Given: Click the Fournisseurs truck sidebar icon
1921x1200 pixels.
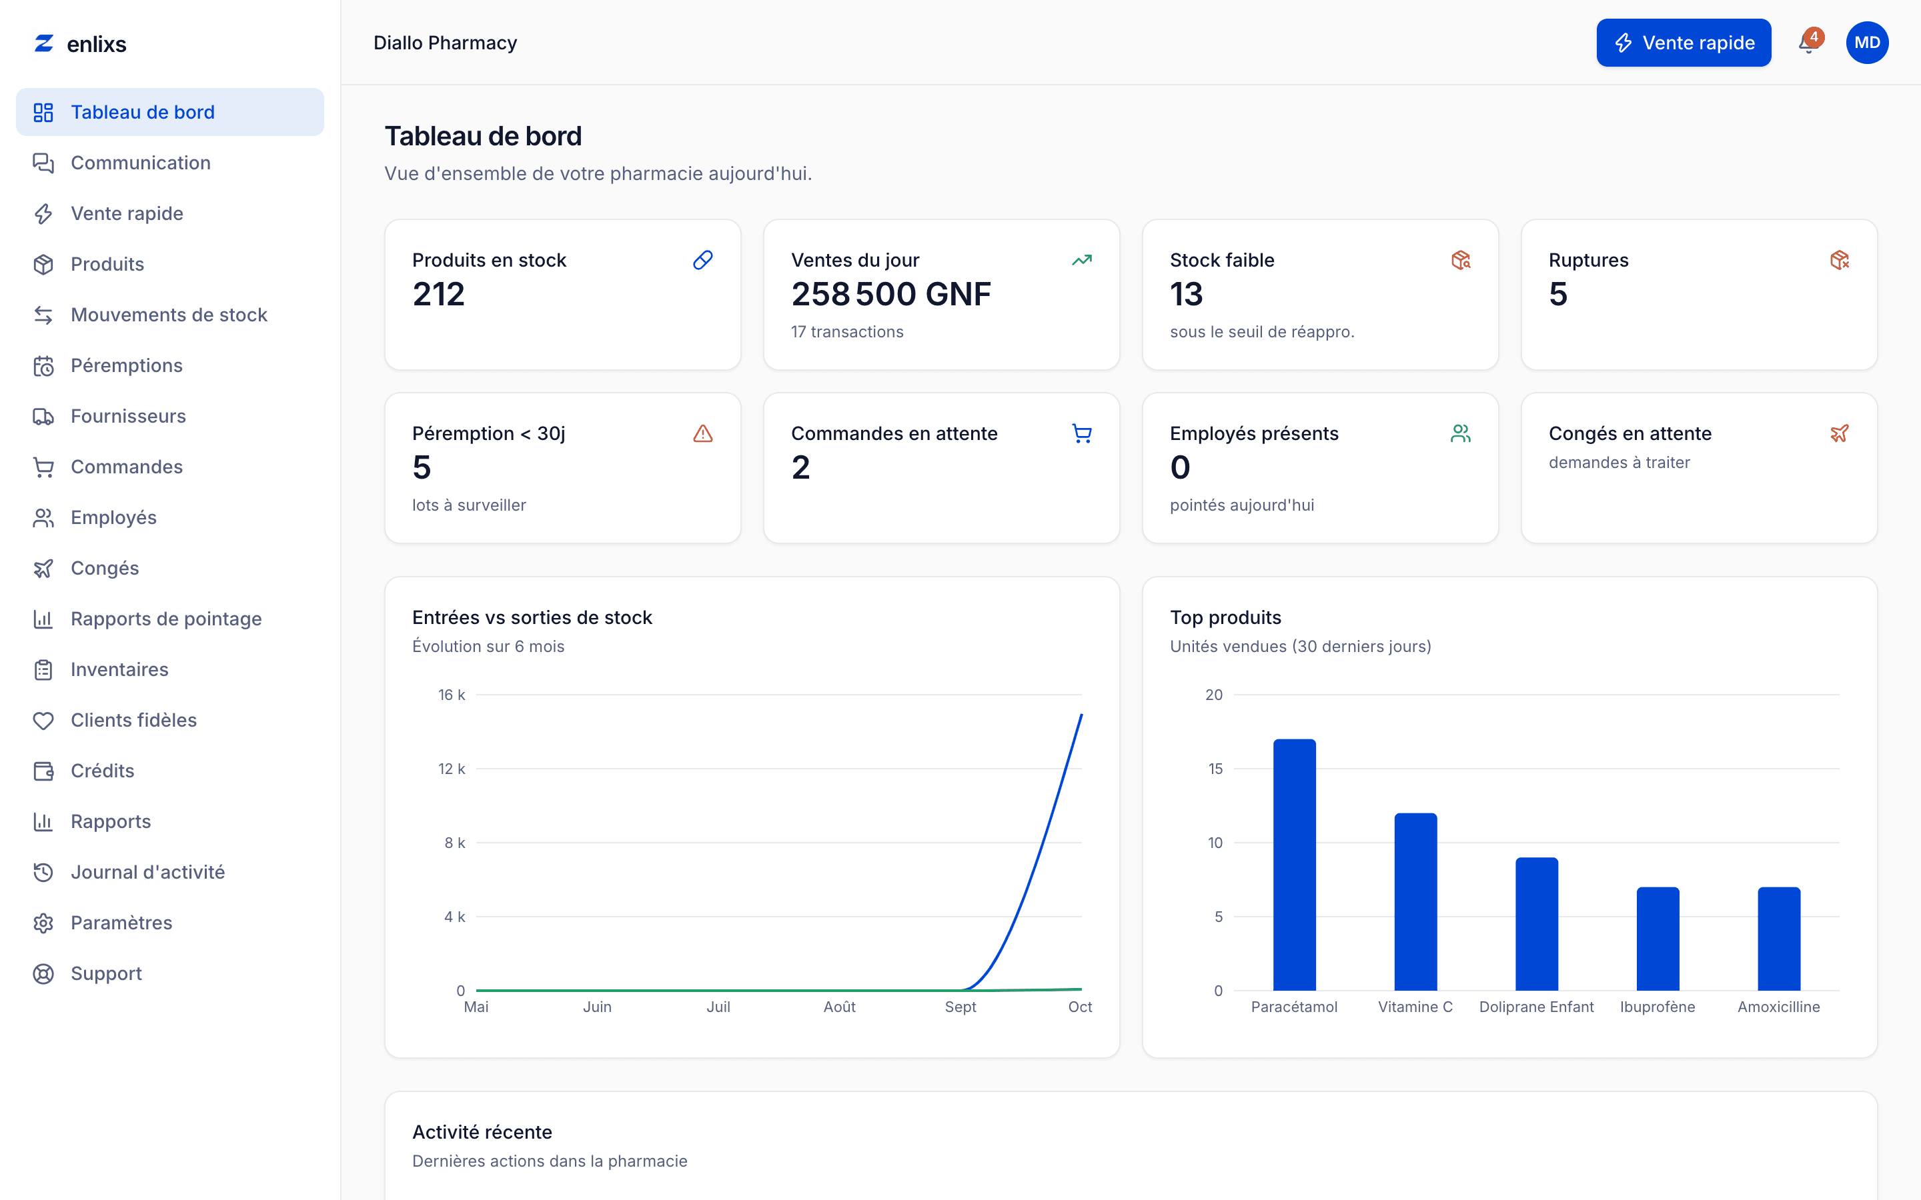Looking at the screenshot, I should 43,417.
